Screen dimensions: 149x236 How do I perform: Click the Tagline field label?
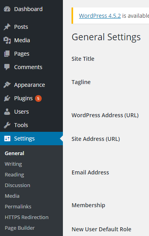coord(81,82)
